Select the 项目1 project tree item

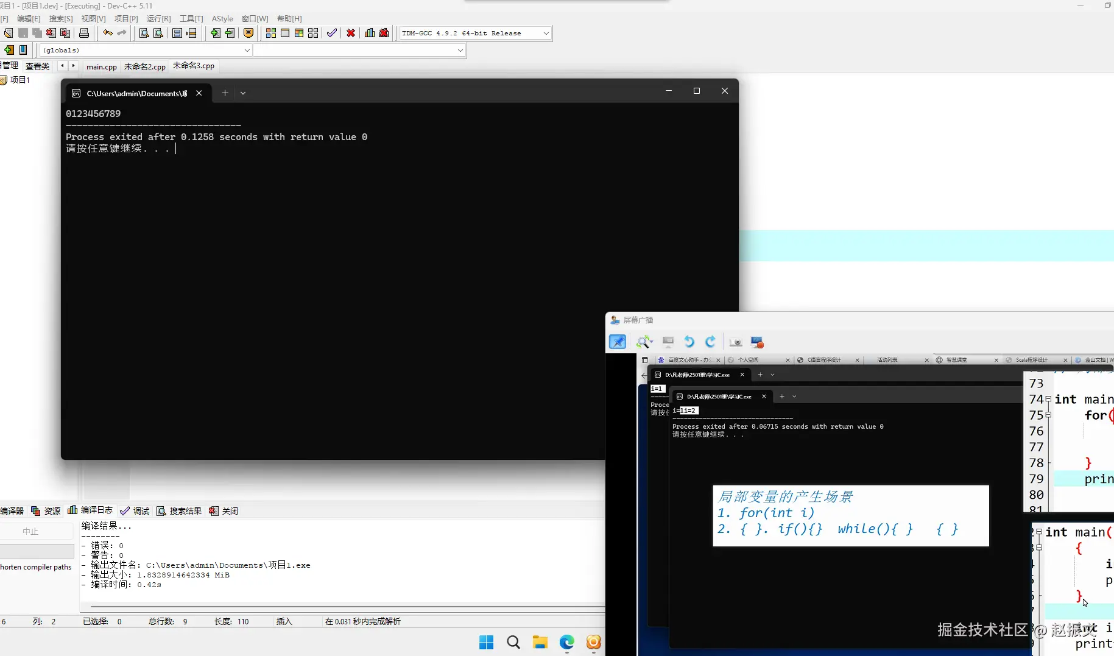tap(16, 80)
